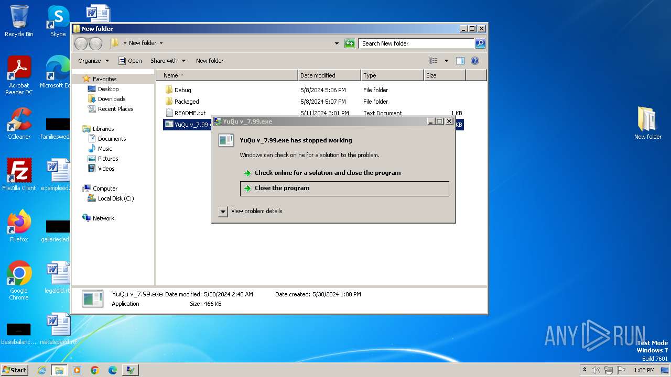Click the search magnifier icon
The image size is (671, 377).
coord(480,43)
